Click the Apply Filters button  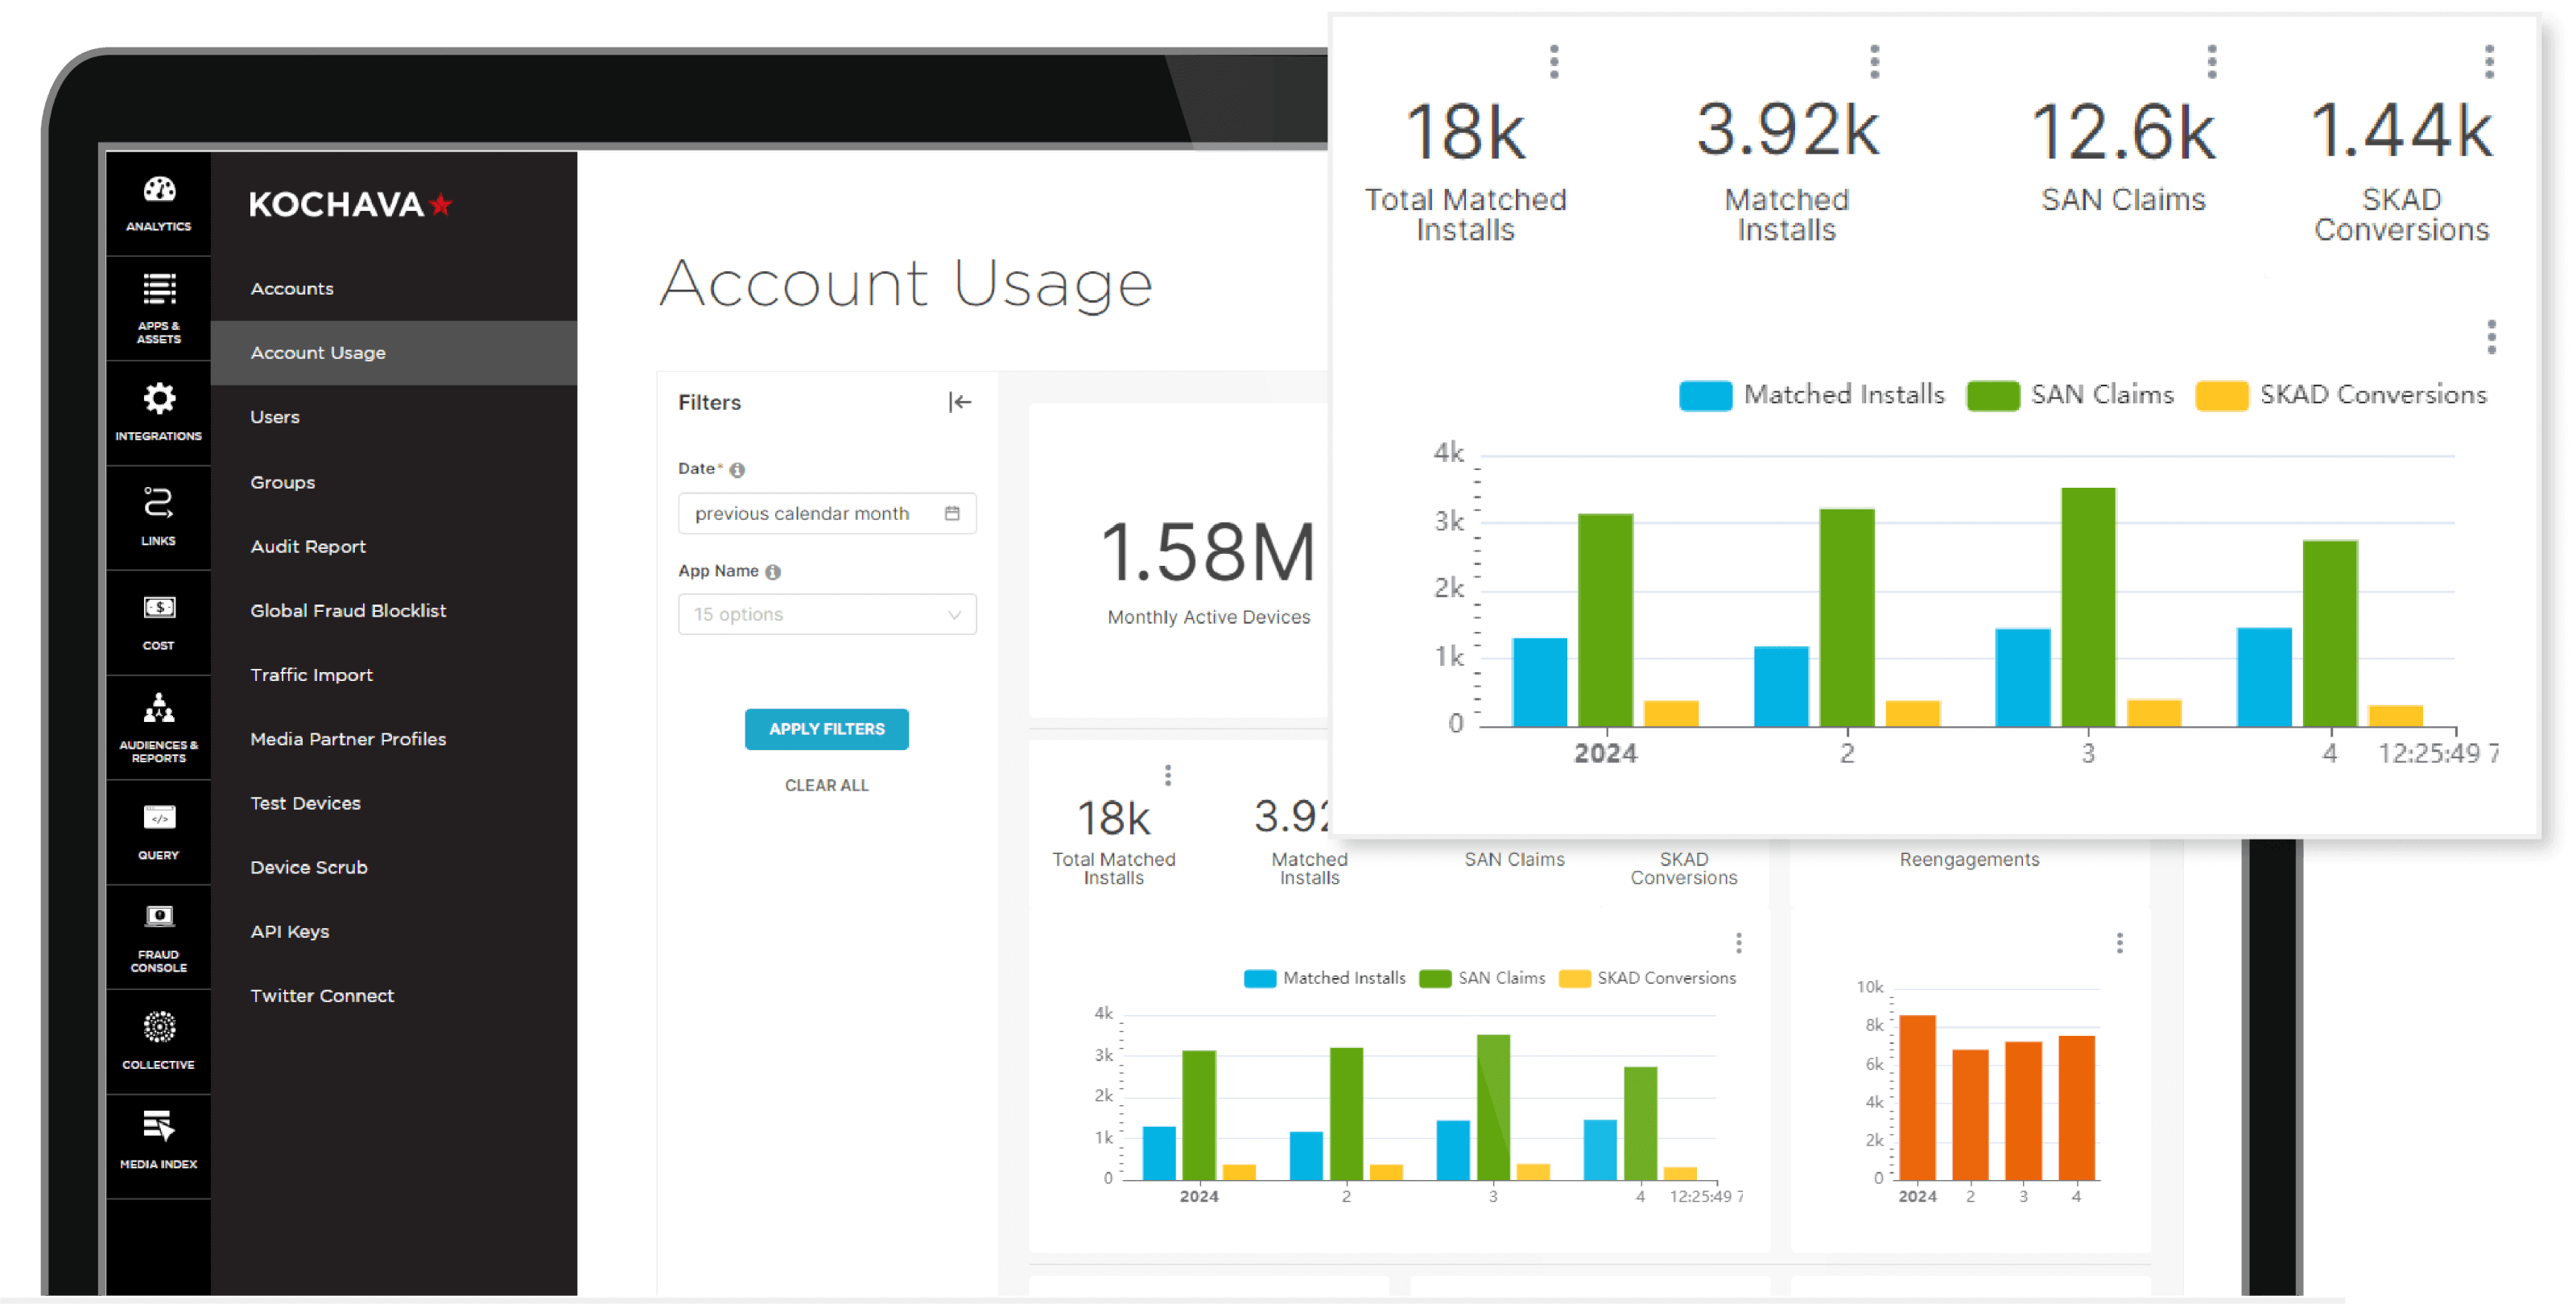(x=826, y=729)
